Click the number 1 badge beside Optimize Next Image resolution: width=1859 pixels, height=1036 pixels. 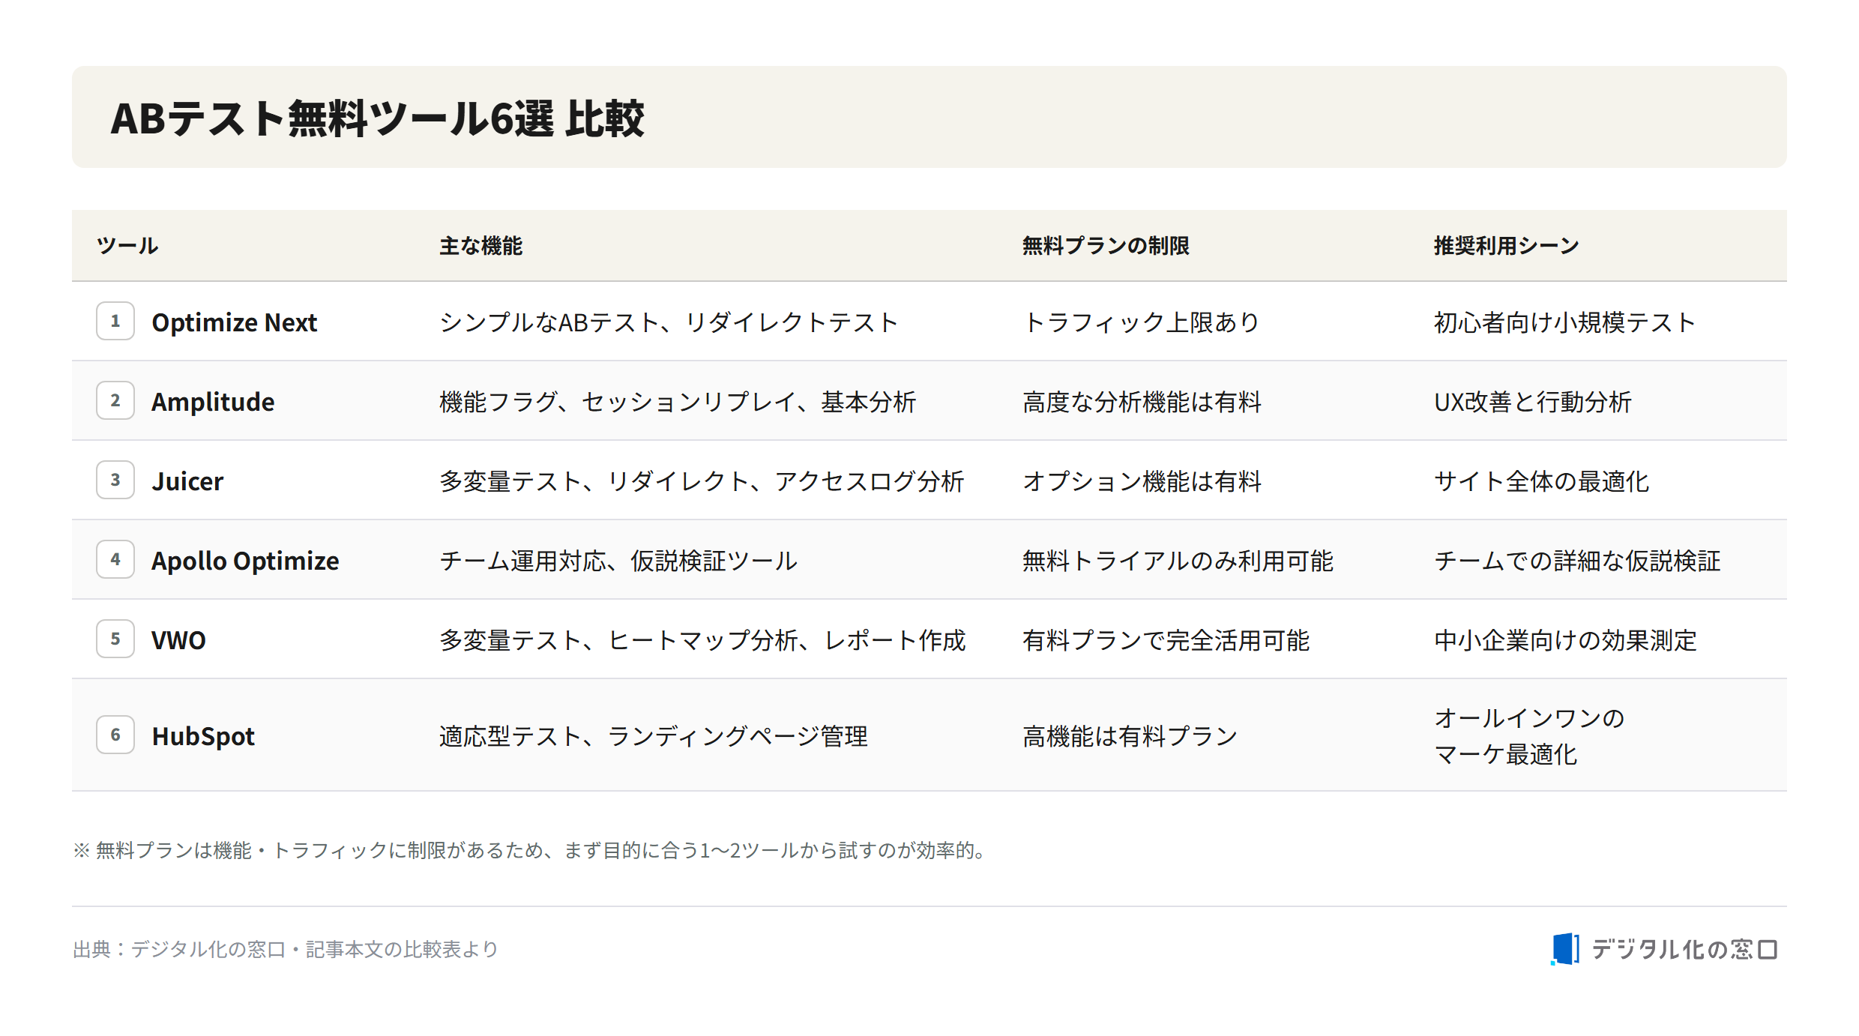click(x=115, y=321)
